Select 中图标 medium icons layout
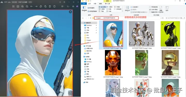Image resolution: width=186 pixels, height=97 pixels. (117, 7)
